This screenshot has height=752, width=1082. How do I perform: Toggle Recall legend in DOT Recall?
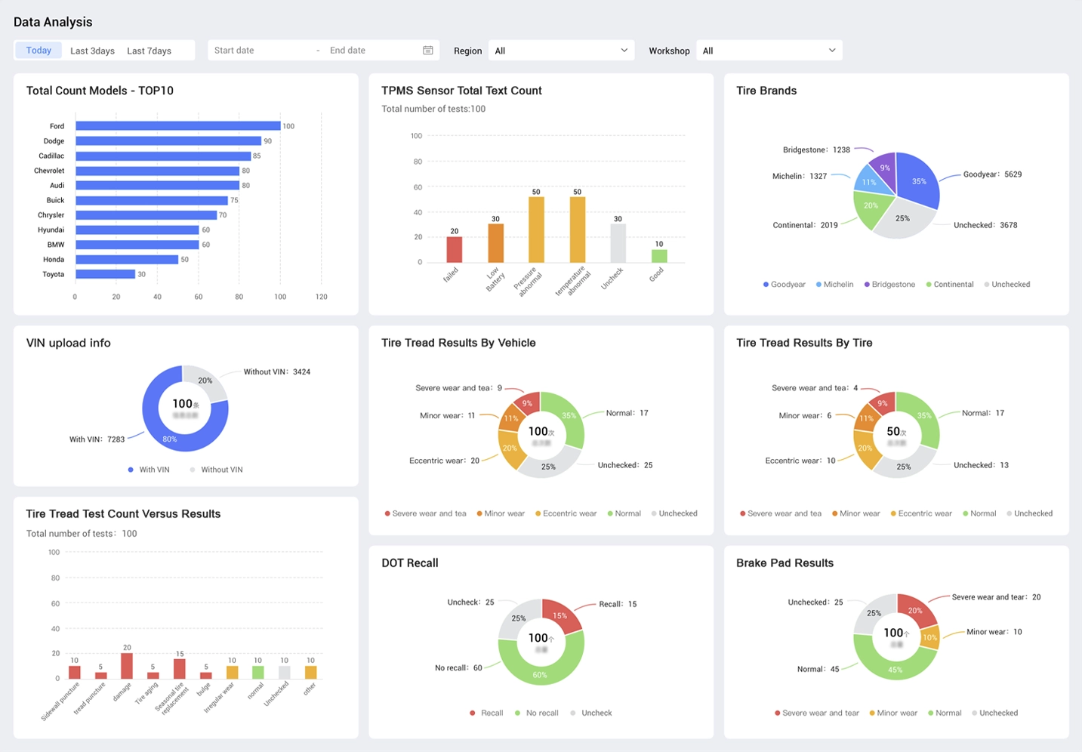pyautogui.click(x=486, y=713)
